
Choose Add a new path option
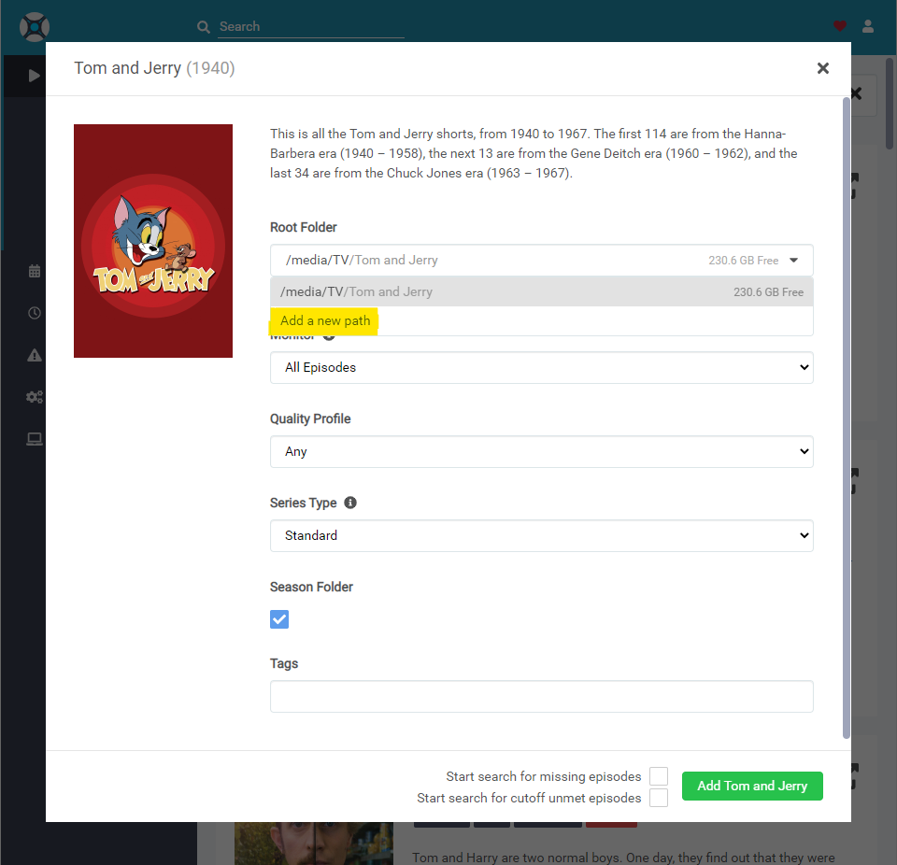click(x=325, y=320)
